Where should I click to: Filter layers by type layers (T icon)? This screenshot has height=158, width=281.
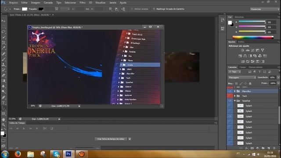pos(259,72)
